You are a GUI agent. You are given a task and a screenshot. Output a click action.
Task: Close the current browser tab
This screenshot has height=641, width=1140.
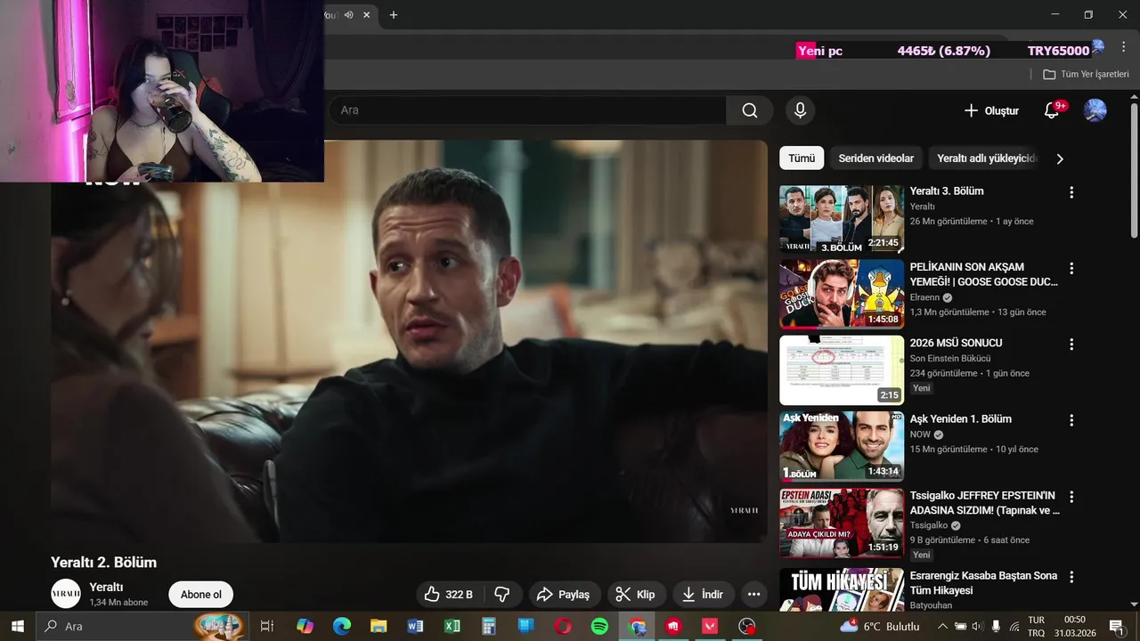coord(367,15)
